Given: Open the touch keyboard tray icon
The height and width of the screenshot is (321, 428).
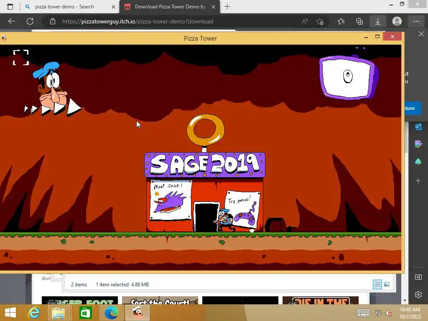Looking at the screenshot, I should coord(363,313).
